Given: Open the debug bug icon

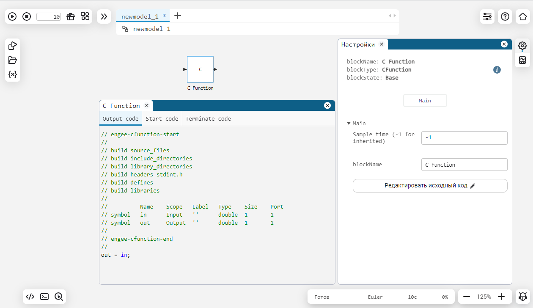Looking at the screenshot, I should pyautogui.click(x=523, y=297).
